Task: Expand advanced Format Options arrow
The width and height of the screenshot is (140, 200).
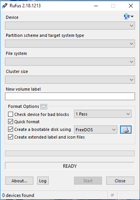Action: (x=44, y=107)
